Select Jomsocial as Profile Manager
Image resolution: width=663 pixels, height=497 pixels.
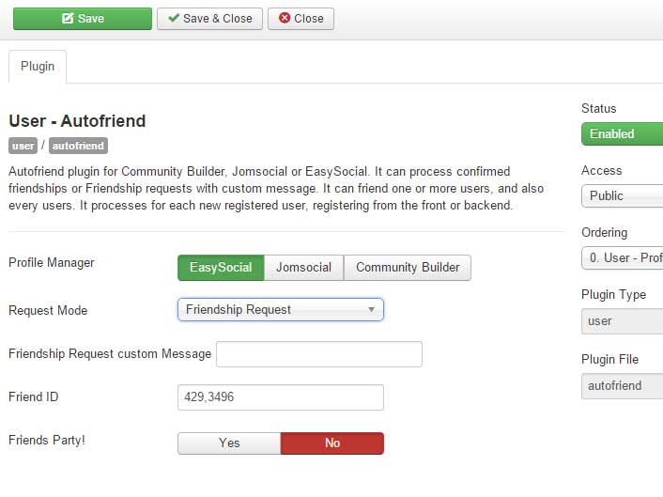tap(303, 268)
